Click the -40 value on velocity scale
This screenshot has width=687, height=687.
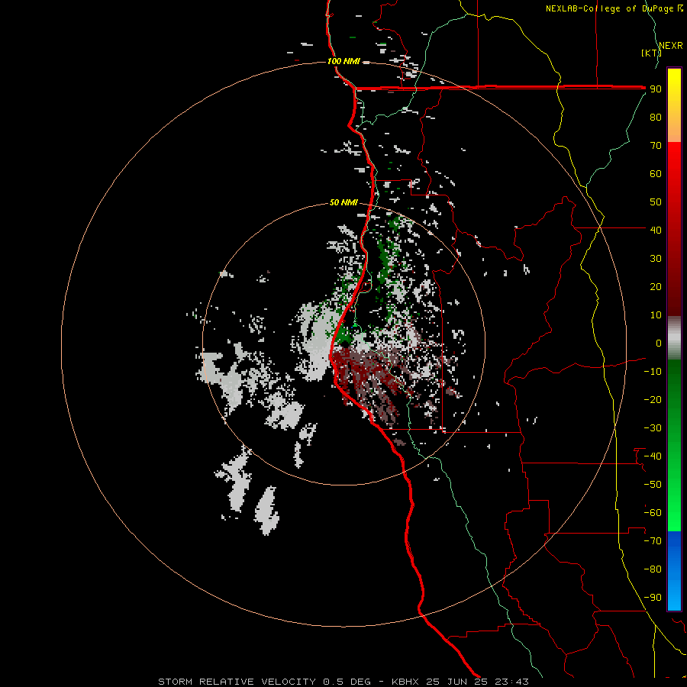tap(653, 456)
